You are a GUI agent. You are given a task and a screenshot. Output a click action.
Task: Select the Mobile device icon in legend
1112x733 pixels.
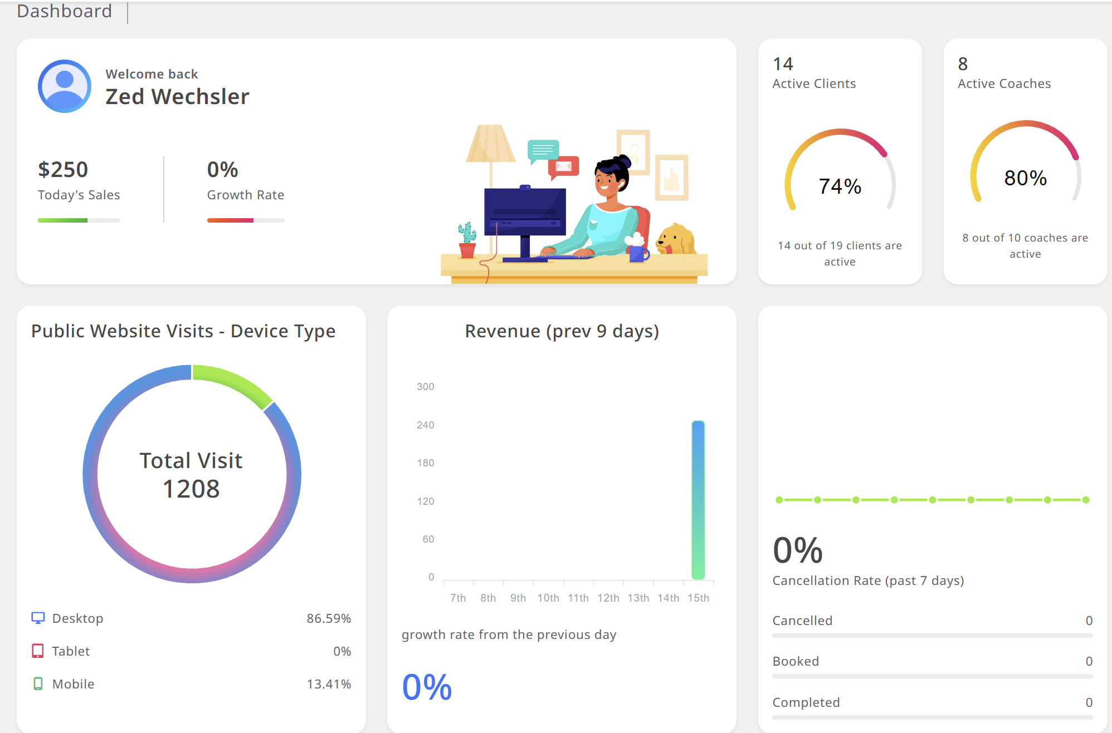click(37, 683)
